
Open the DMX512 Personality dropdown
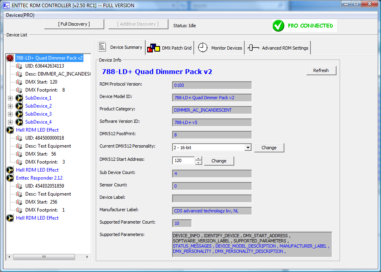[248, 148]
